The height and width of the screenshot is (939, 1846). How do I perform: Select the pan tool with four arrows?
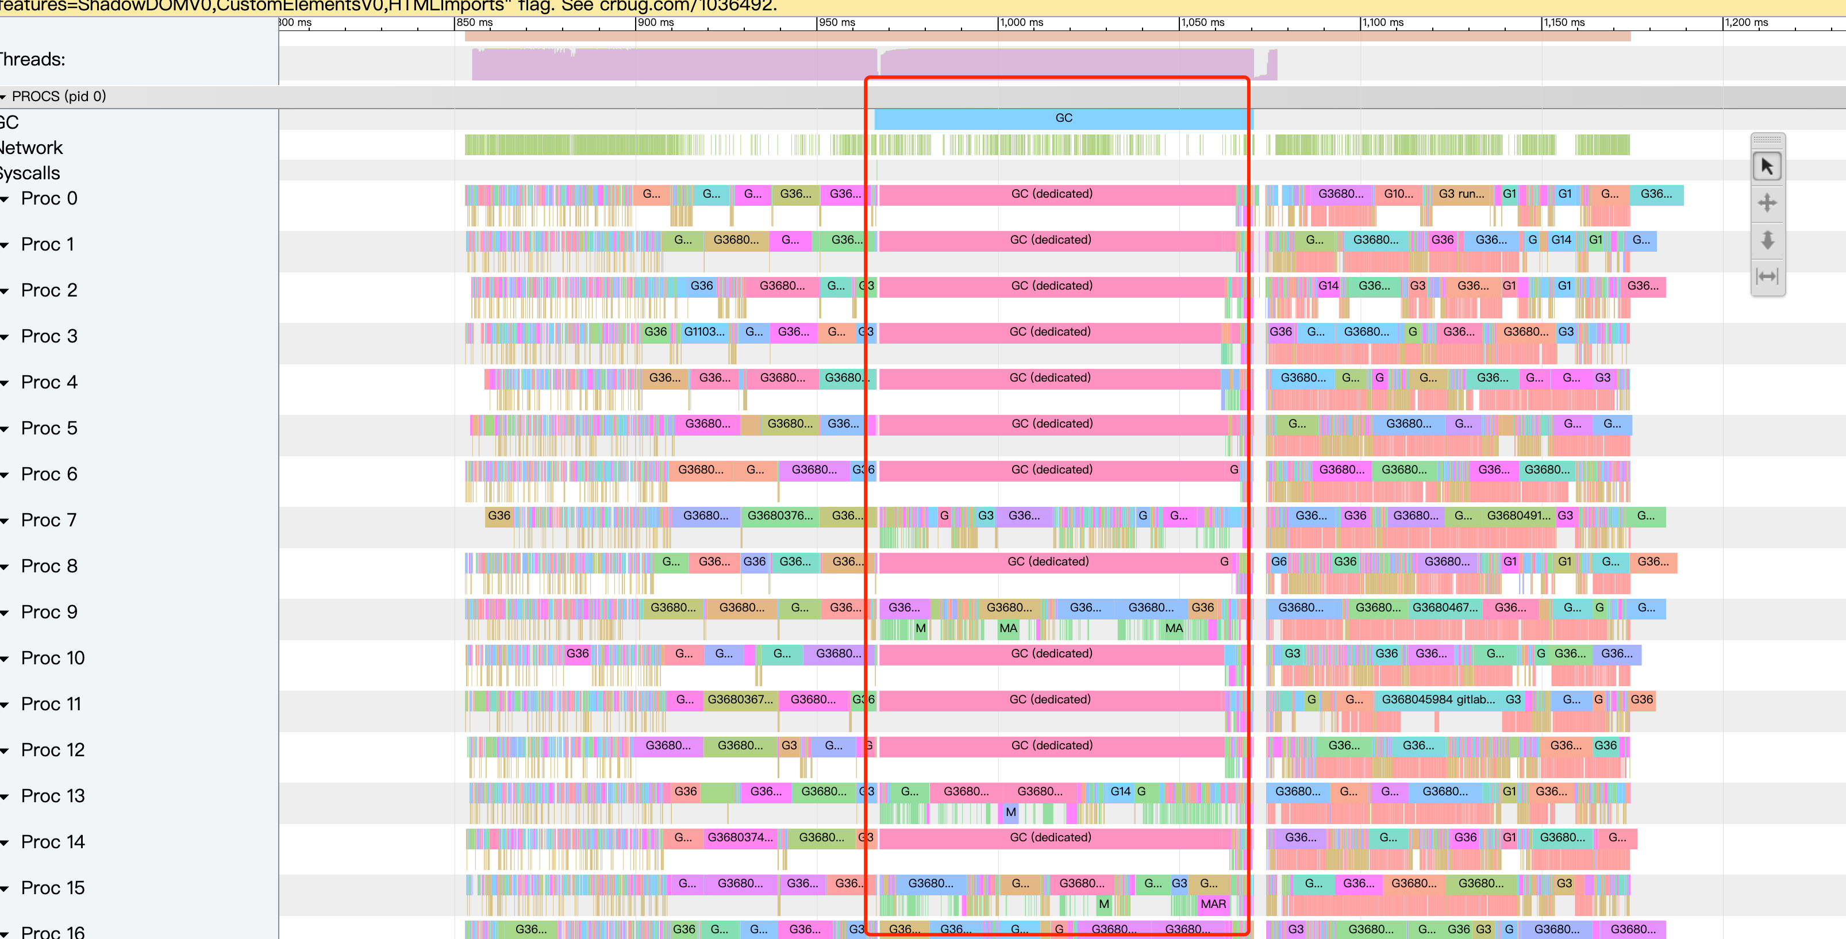pyautogui.click(x=1767, y=203)
